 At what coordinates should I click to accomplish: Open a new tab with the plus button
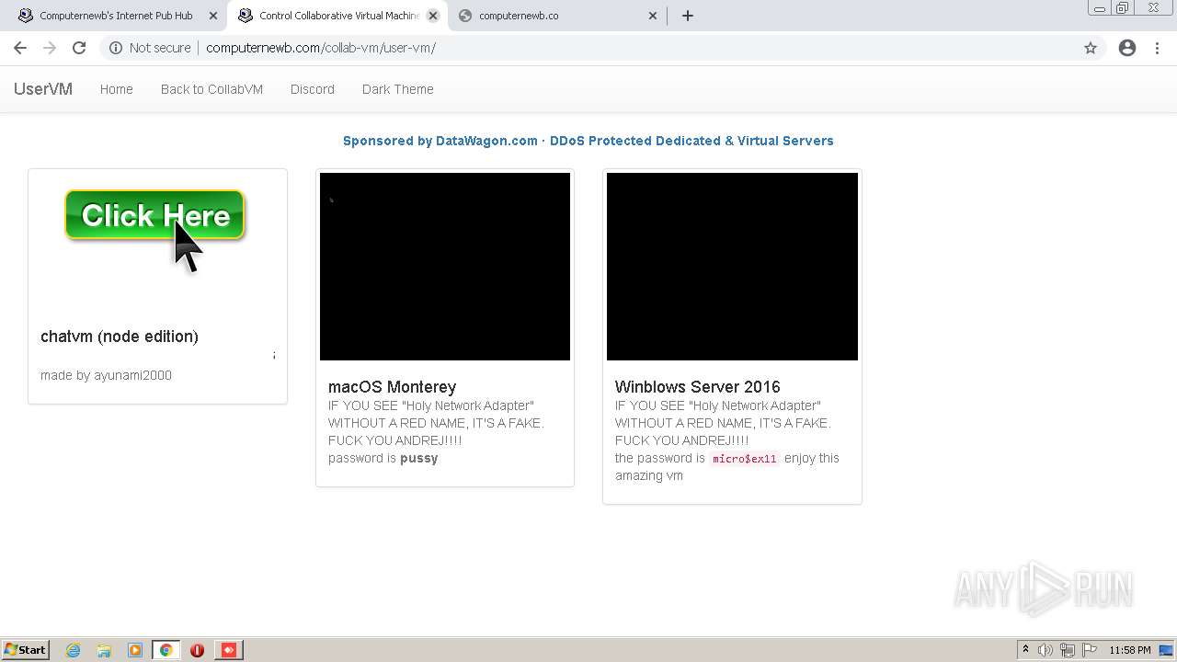[x=688, y=16]
